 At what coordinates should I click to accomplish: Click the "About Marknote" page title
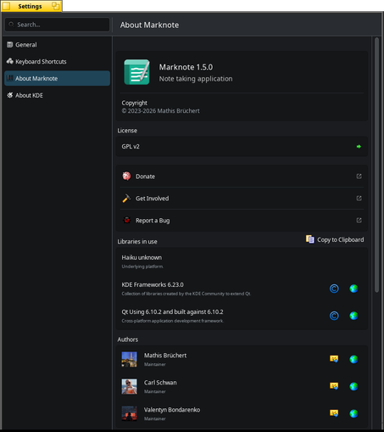149,25
